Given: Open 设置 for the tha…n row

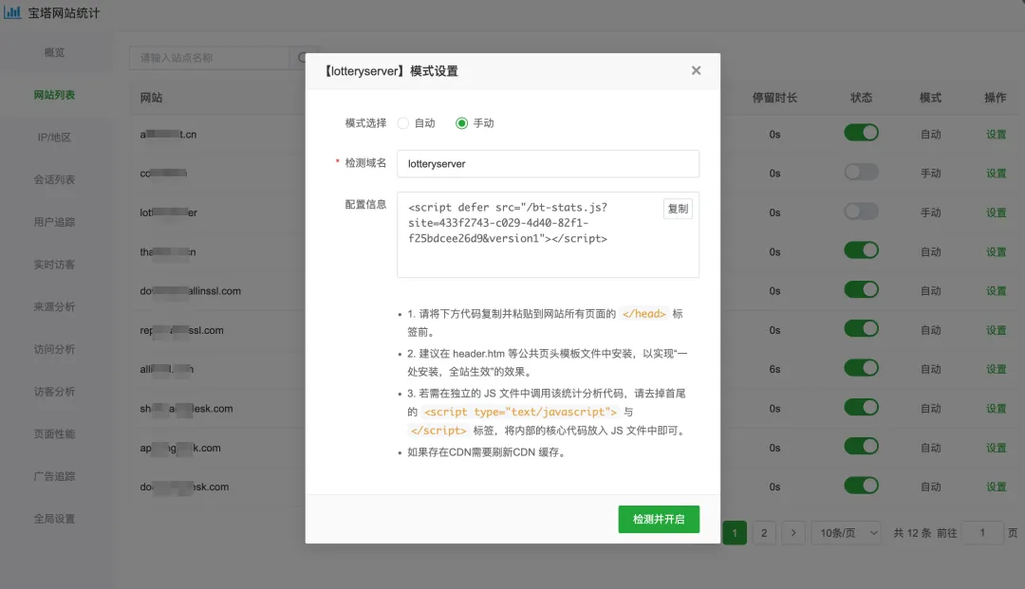Looking at the screenshot, I should [997, 252].
